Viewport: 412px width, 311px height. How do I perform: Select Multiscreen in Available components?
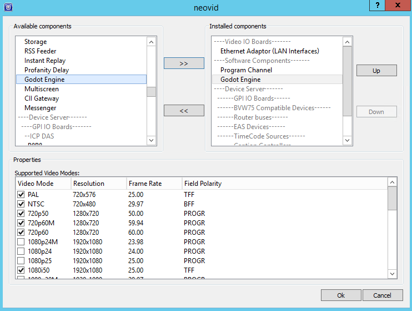point(82,89)
